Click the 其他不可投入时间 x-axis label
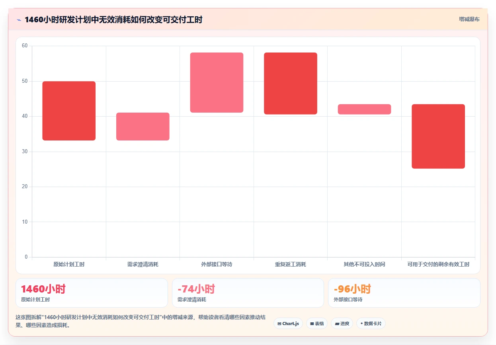The image size is (496, 345). click(364, 264)
